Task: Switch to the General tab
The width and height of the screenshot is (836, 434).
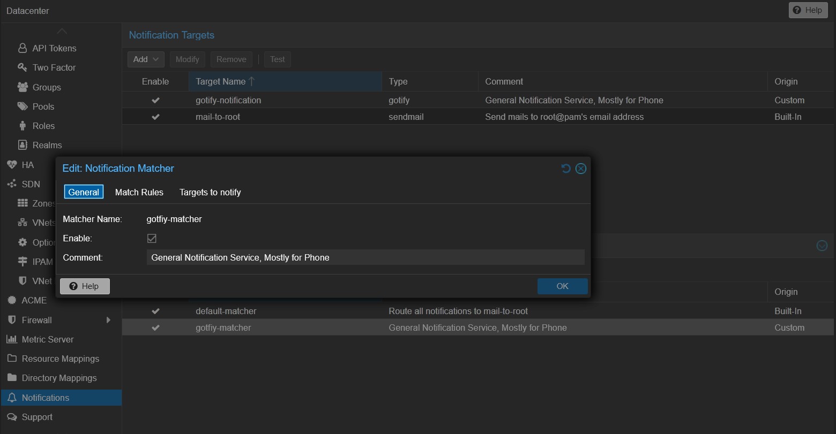Action: (84, 192)
